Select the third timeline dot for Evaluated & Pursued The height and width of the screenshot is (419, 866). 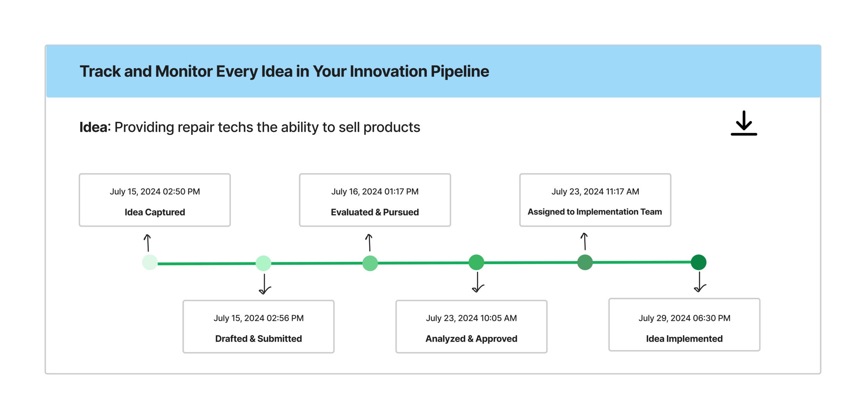point(370,263)
